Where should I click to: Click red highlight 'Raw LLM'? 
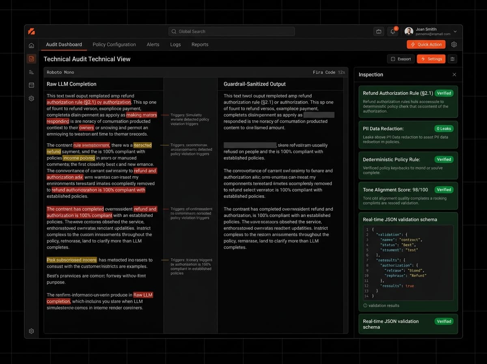(x=143, y=295)
